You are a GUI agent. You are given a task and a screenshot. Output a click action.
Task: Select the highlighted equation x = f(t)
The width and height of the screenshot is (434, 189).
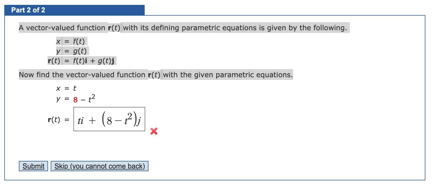coord(71,41)
